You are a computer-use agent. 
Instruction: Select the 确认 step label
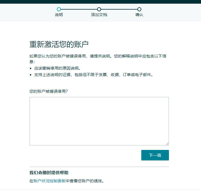pos(139,15)
